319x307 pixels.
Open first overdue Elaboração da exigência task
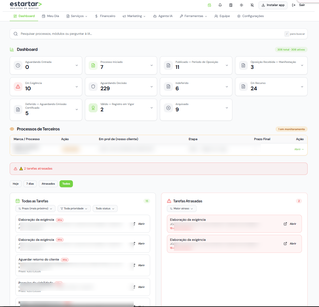pos(234,224)
